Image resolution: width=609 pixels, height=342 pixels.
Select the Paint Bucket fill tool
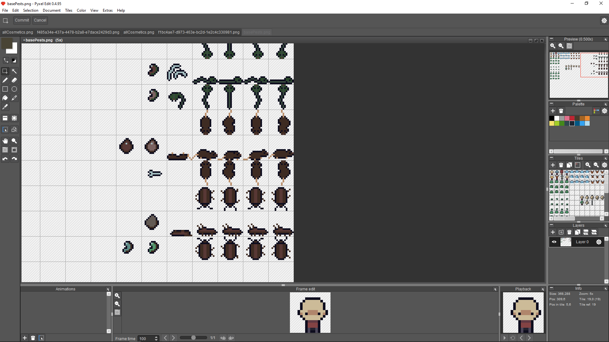(5, 98)
